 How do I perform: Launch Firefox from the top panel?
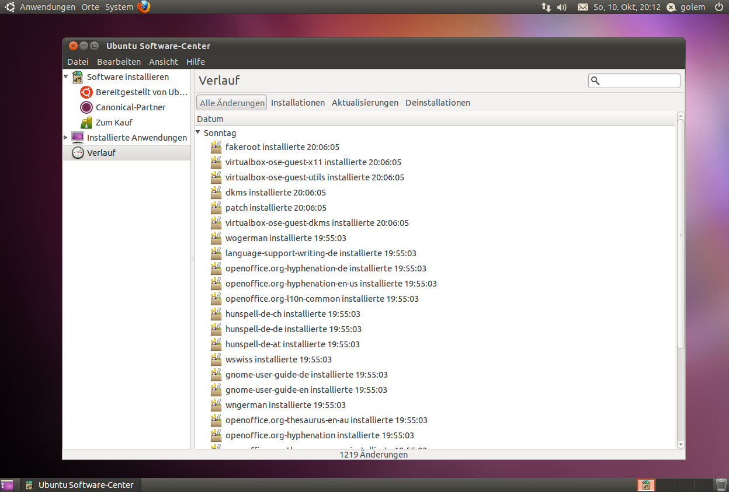[x=144, y=7]
